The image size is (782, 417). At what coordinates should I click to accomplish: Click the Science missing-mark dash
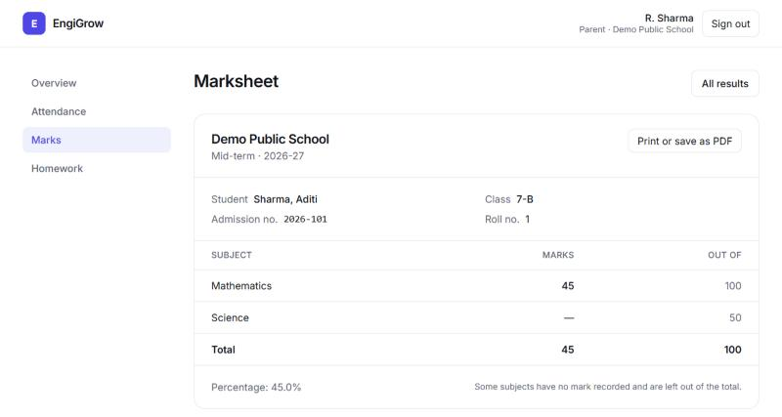click(x=569, y=317)
